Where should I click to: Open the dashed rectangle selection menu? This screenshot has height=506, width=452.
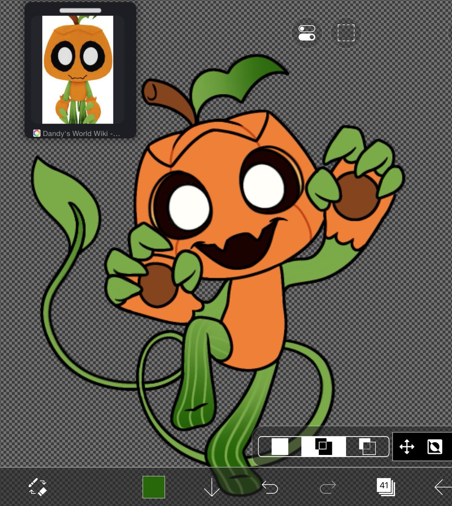click(346, 33)
